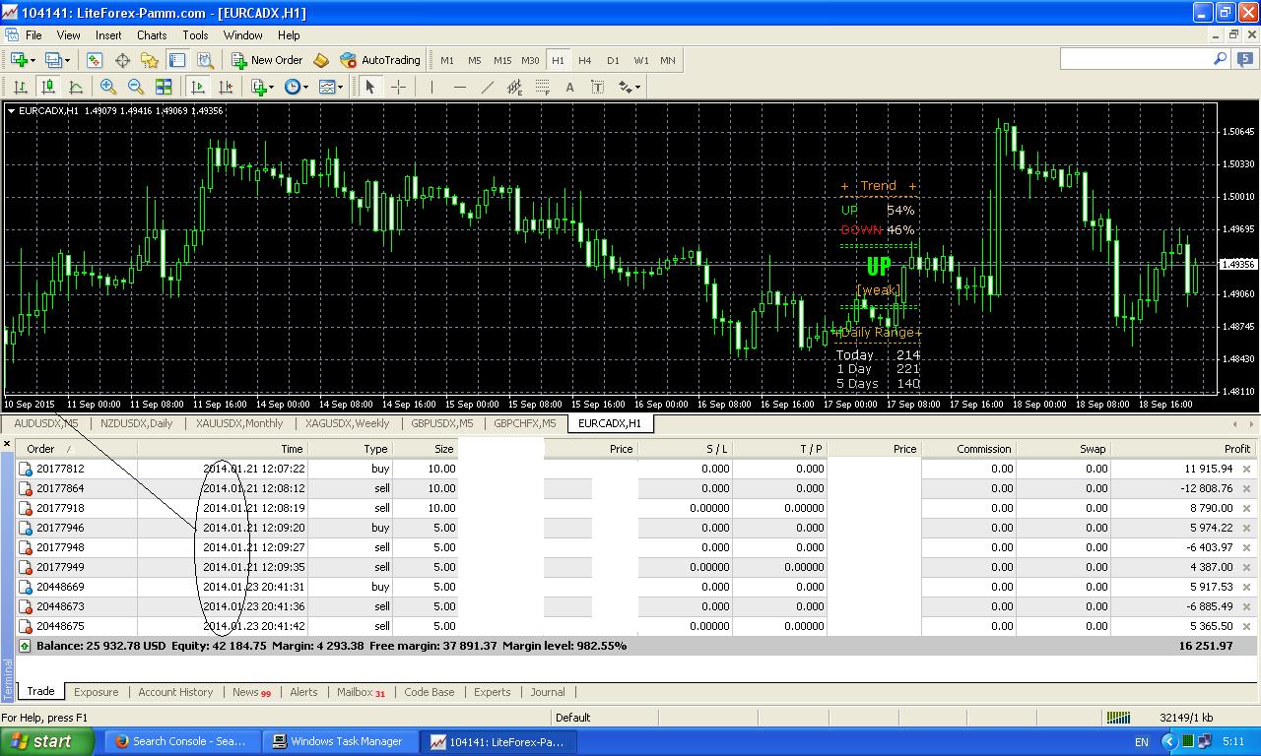
Task: Tile chart windows icon
Action: pyautogui.click(x=164, y=87)
